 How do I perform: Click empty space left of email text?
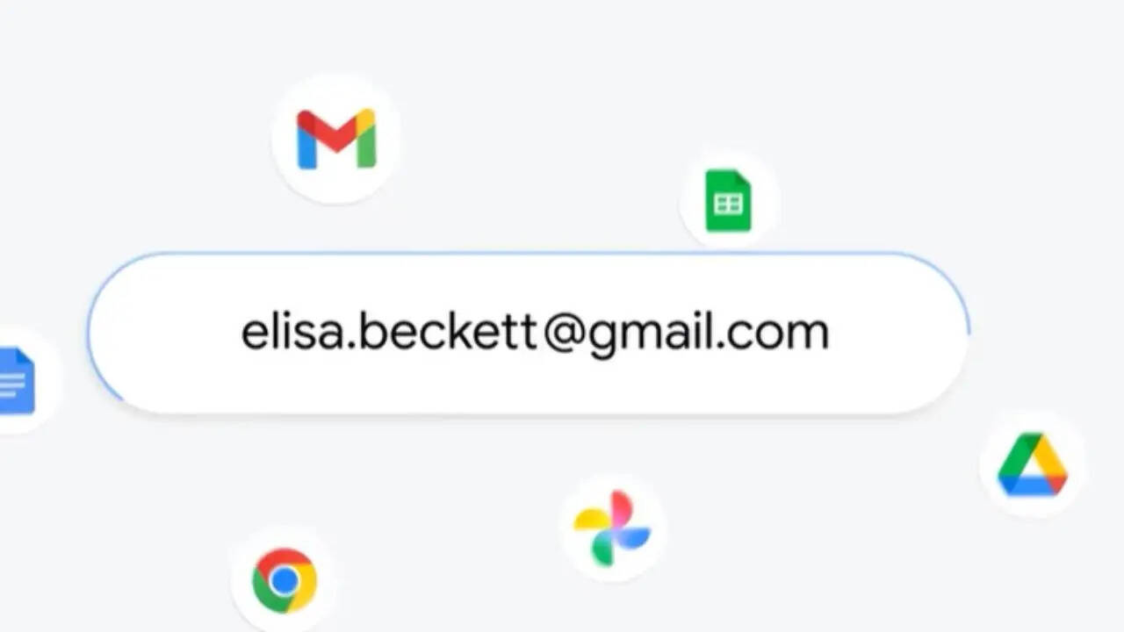(167, 333)
